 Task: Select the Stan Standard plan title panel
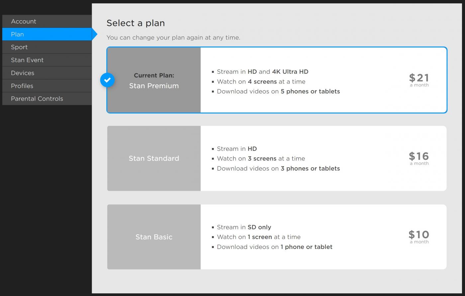pos(154,158)
